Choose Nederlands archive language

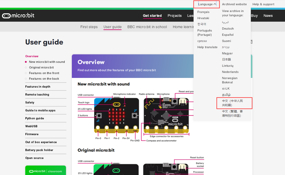pyautogui.click(x=230, y=72)
